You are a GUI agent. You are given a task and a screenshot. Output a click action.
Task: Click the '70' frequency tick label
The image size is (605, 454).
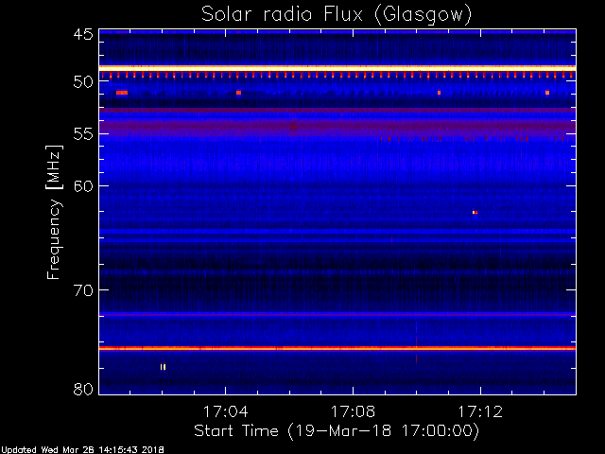point(83,290)
